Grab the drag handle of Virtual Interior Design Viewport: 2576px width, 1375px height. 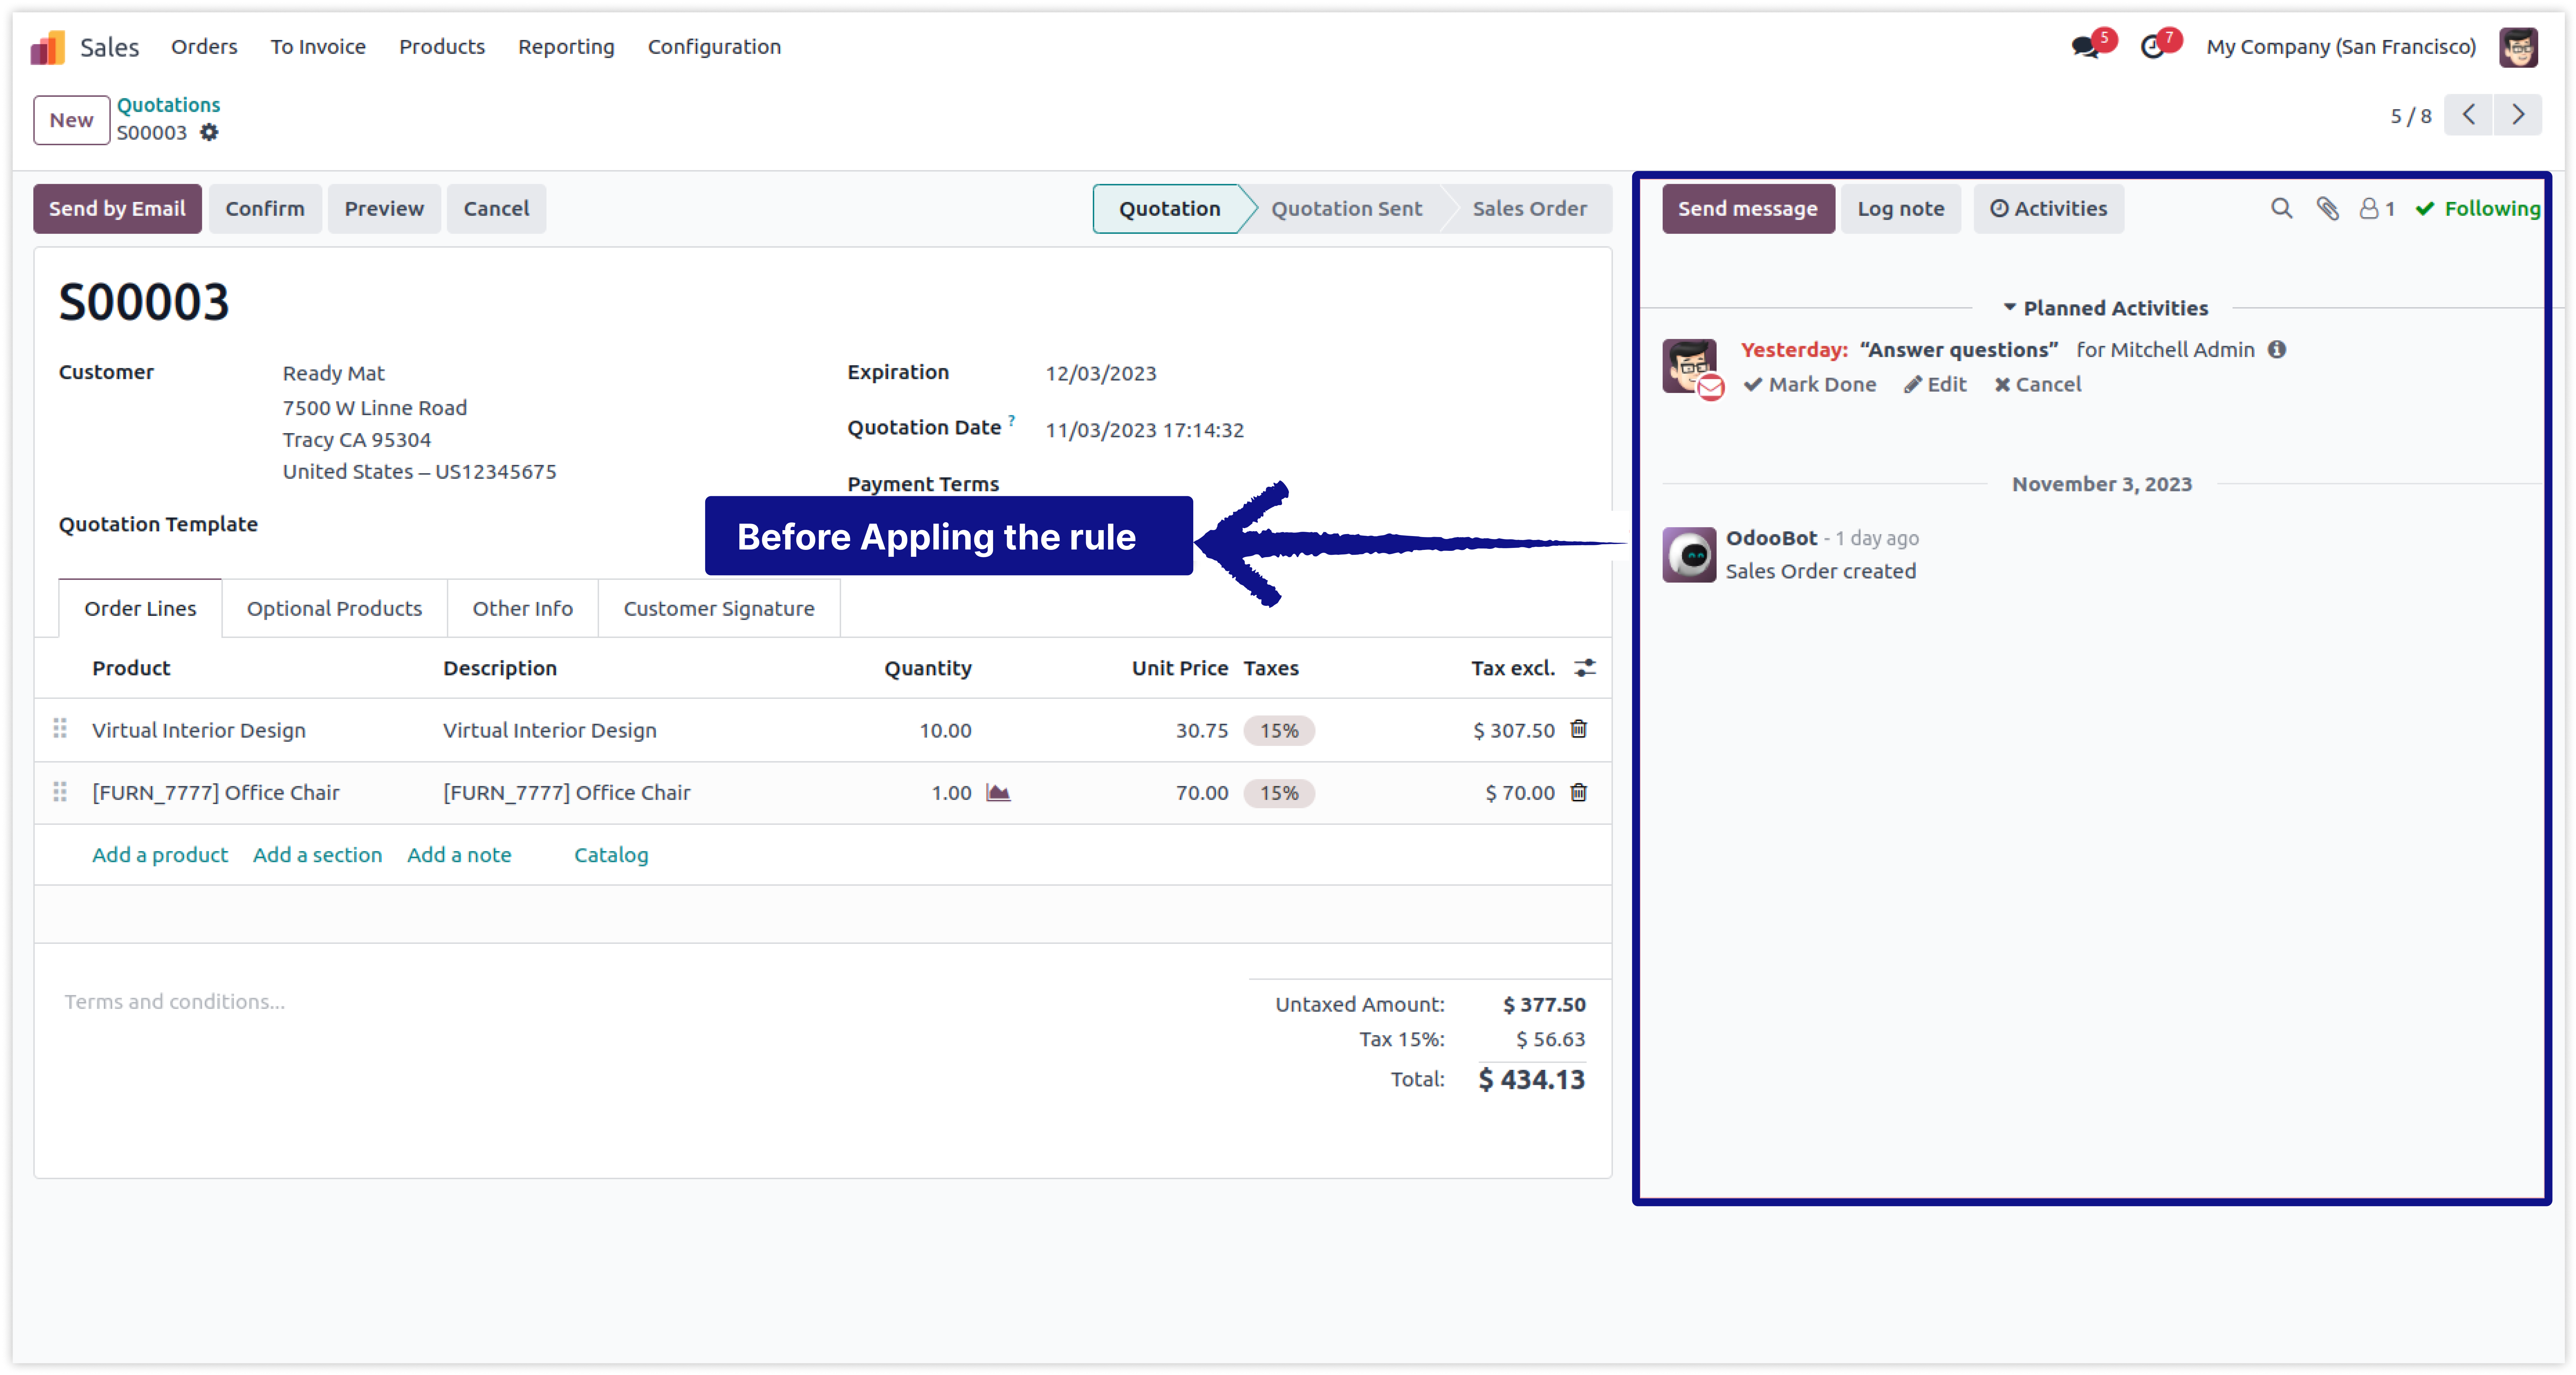(60, 729)
